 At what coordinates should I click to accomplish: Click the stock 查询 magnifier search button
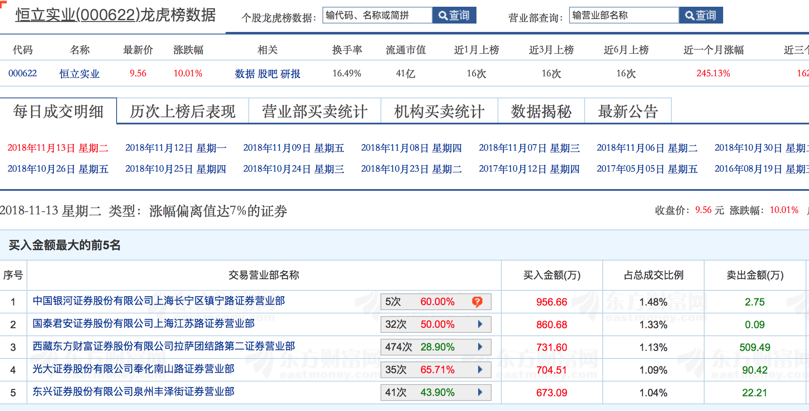point(454,16)
